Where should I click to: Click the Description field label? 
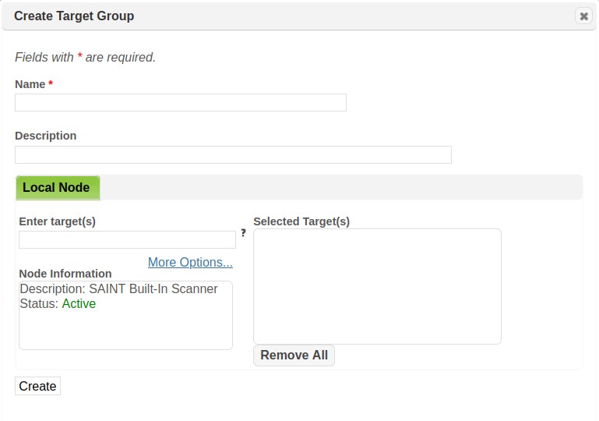(46, 136)
